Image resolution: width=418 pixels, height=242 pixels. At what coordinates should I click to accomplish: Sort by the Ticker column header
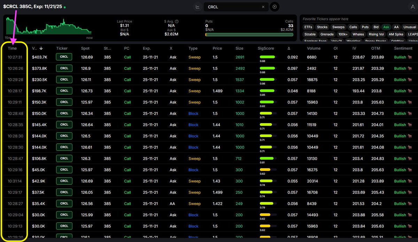point(62,49)
